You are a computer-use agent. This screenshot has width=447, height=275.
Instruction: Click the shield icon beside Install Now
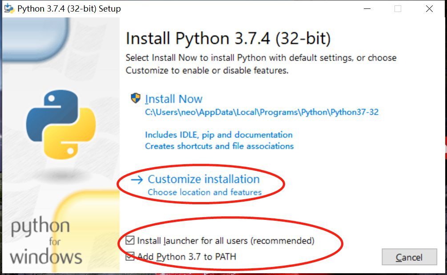136,98
